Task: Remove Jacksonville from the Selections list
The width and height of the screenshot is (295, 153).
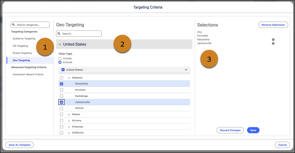Action: pyautogui.click(x=273, y=43)
